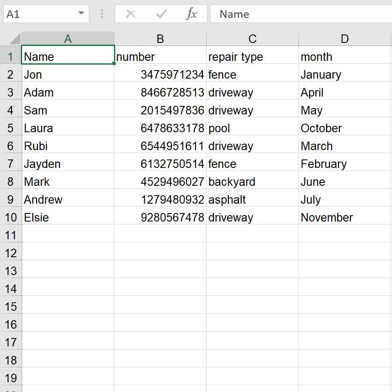Screen dimensions: 392x392
Task: Select the 'pool' cell
Action: (x=253, y=126)
